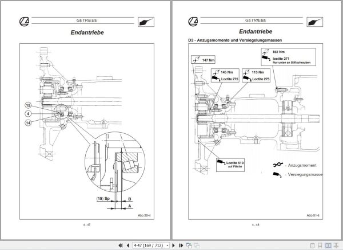Click the manufacturer logo on right page
The width and height of the screenshot is (343, 250).
click(x=193, y=22)
